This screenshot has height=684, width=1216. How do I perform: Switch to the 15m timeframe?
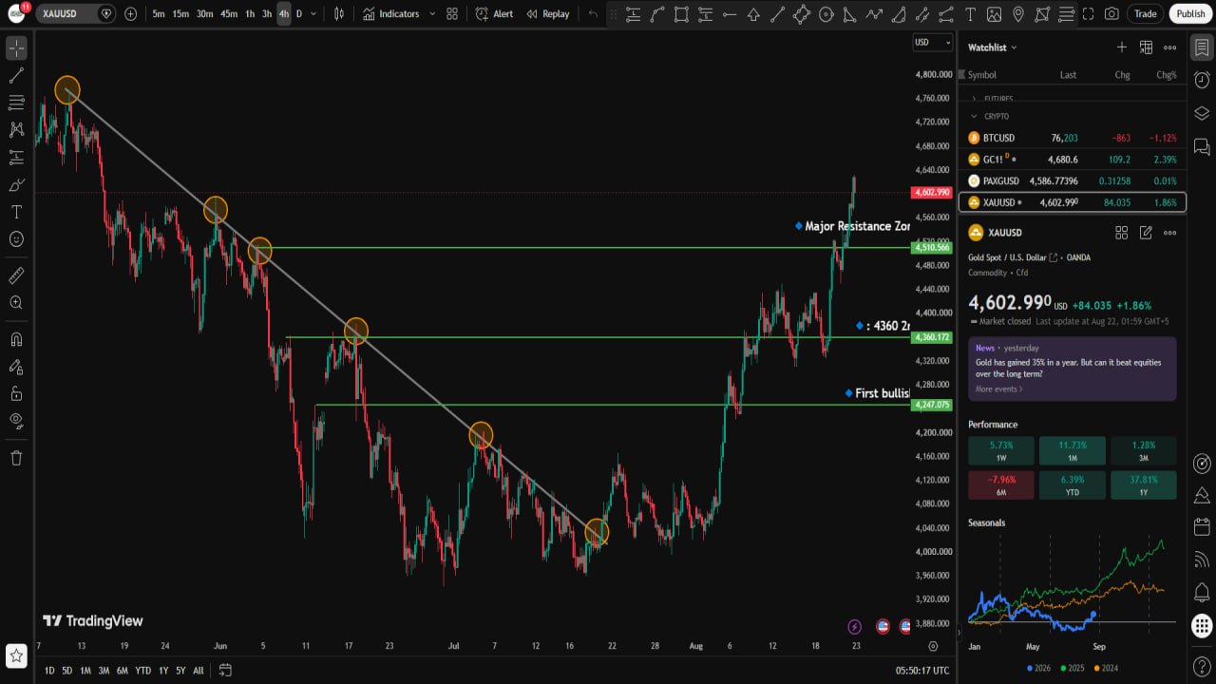pyautogui.click(x=180, y=14)
